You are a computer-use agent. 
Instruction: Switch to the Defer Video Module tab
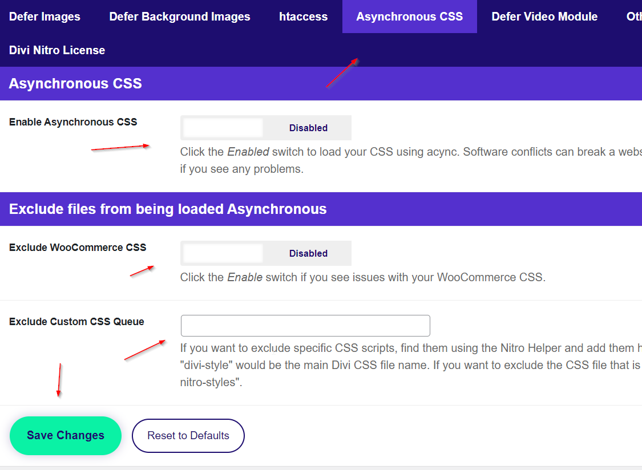[544, 17]
